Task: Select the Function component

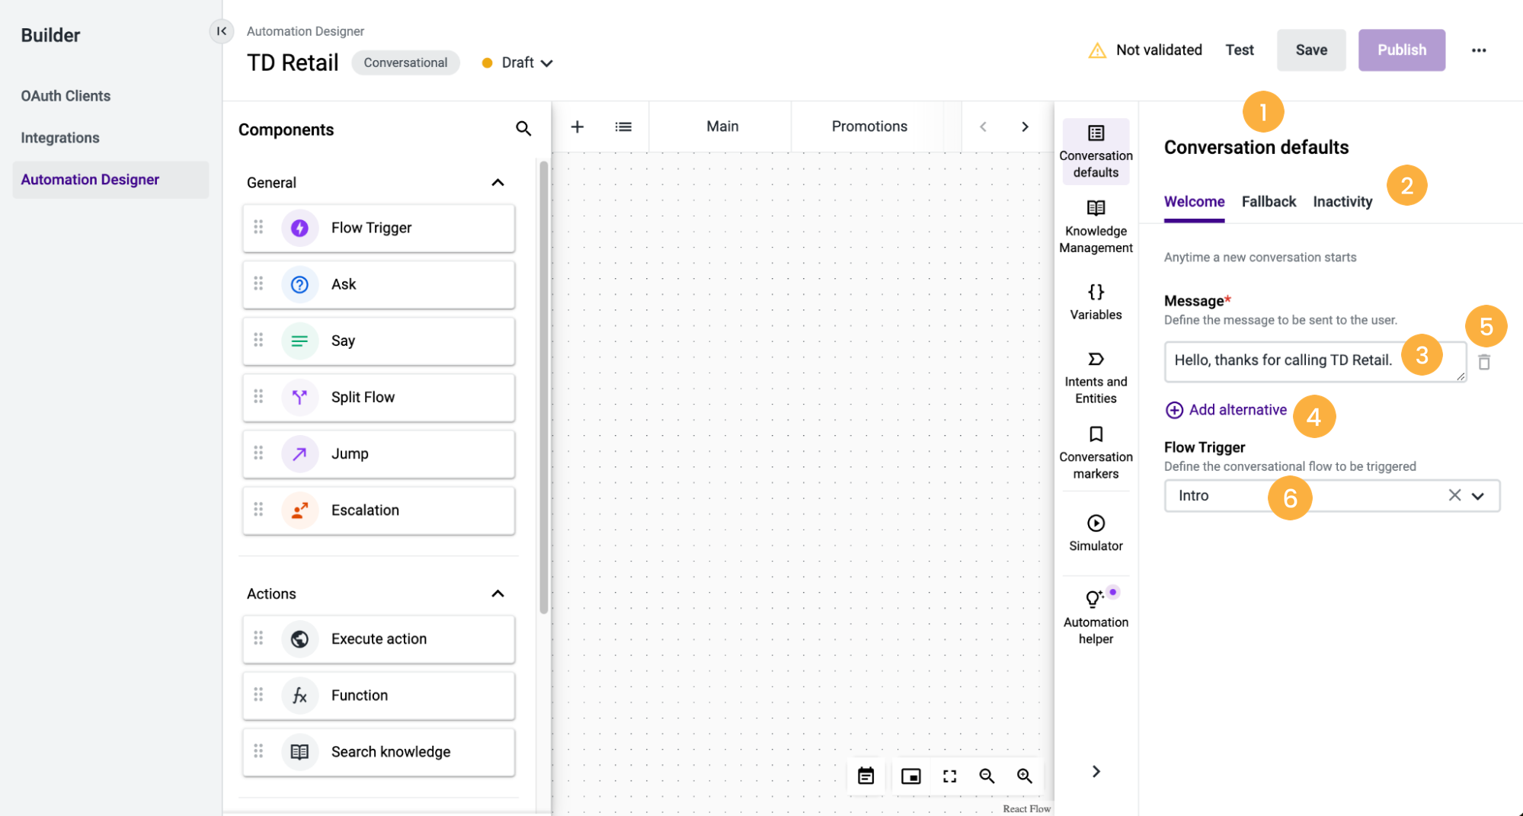Action: [x=379, y=695]
